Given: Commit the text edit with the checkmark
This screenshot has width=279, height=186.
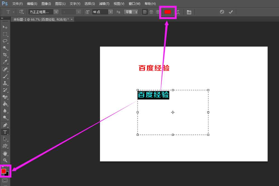Looking at the screenshot, I should pos(230,12).
